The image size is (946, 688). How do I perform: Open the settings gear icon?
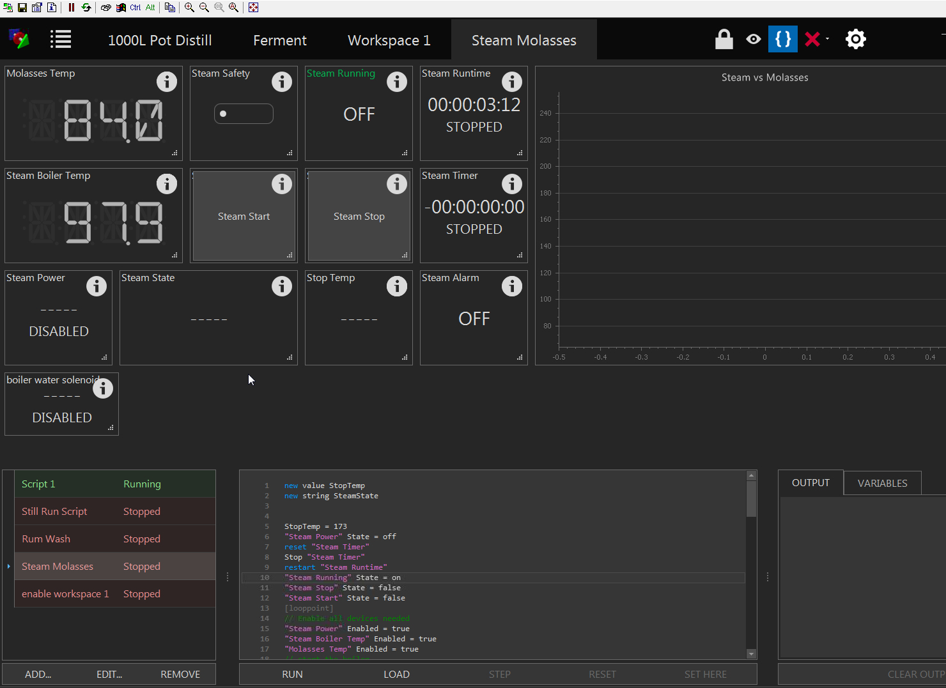tap(856, 39)
